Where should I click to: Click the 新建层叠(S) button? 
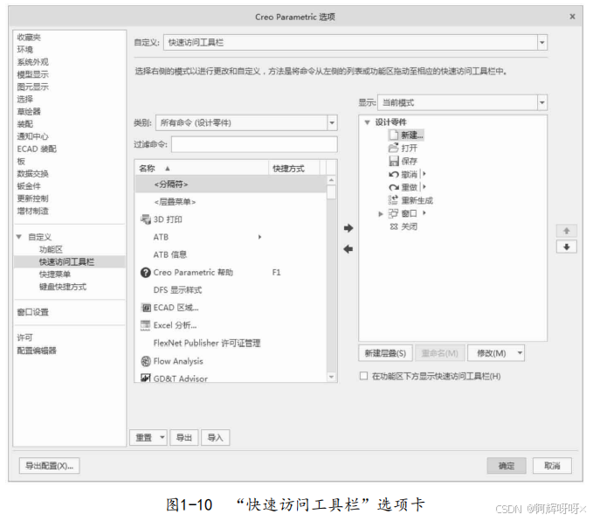385,353
